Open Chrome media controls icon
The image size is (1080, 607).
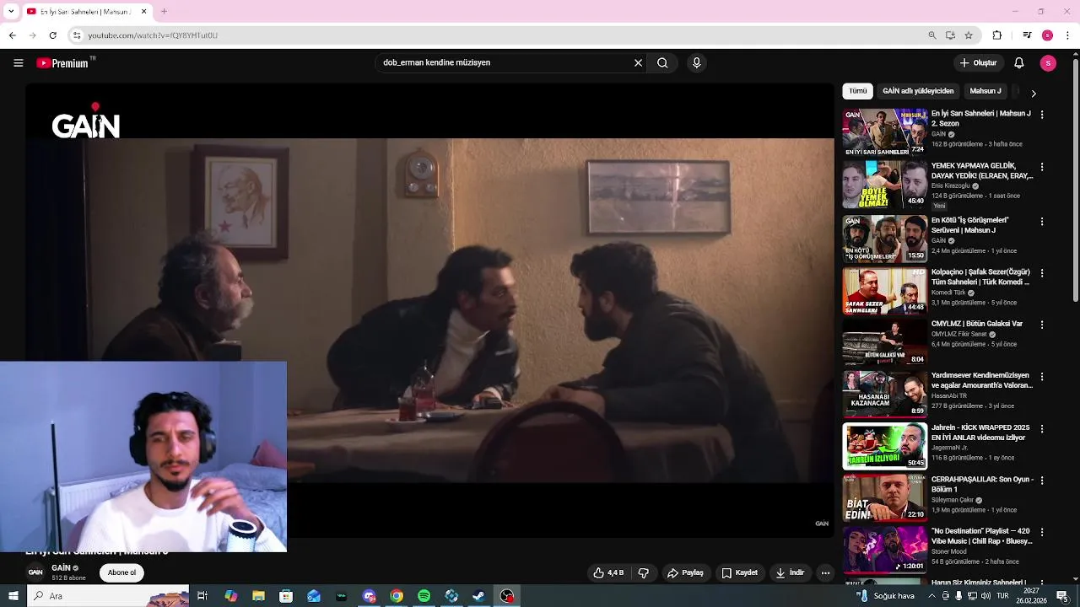click(1027, 35)
